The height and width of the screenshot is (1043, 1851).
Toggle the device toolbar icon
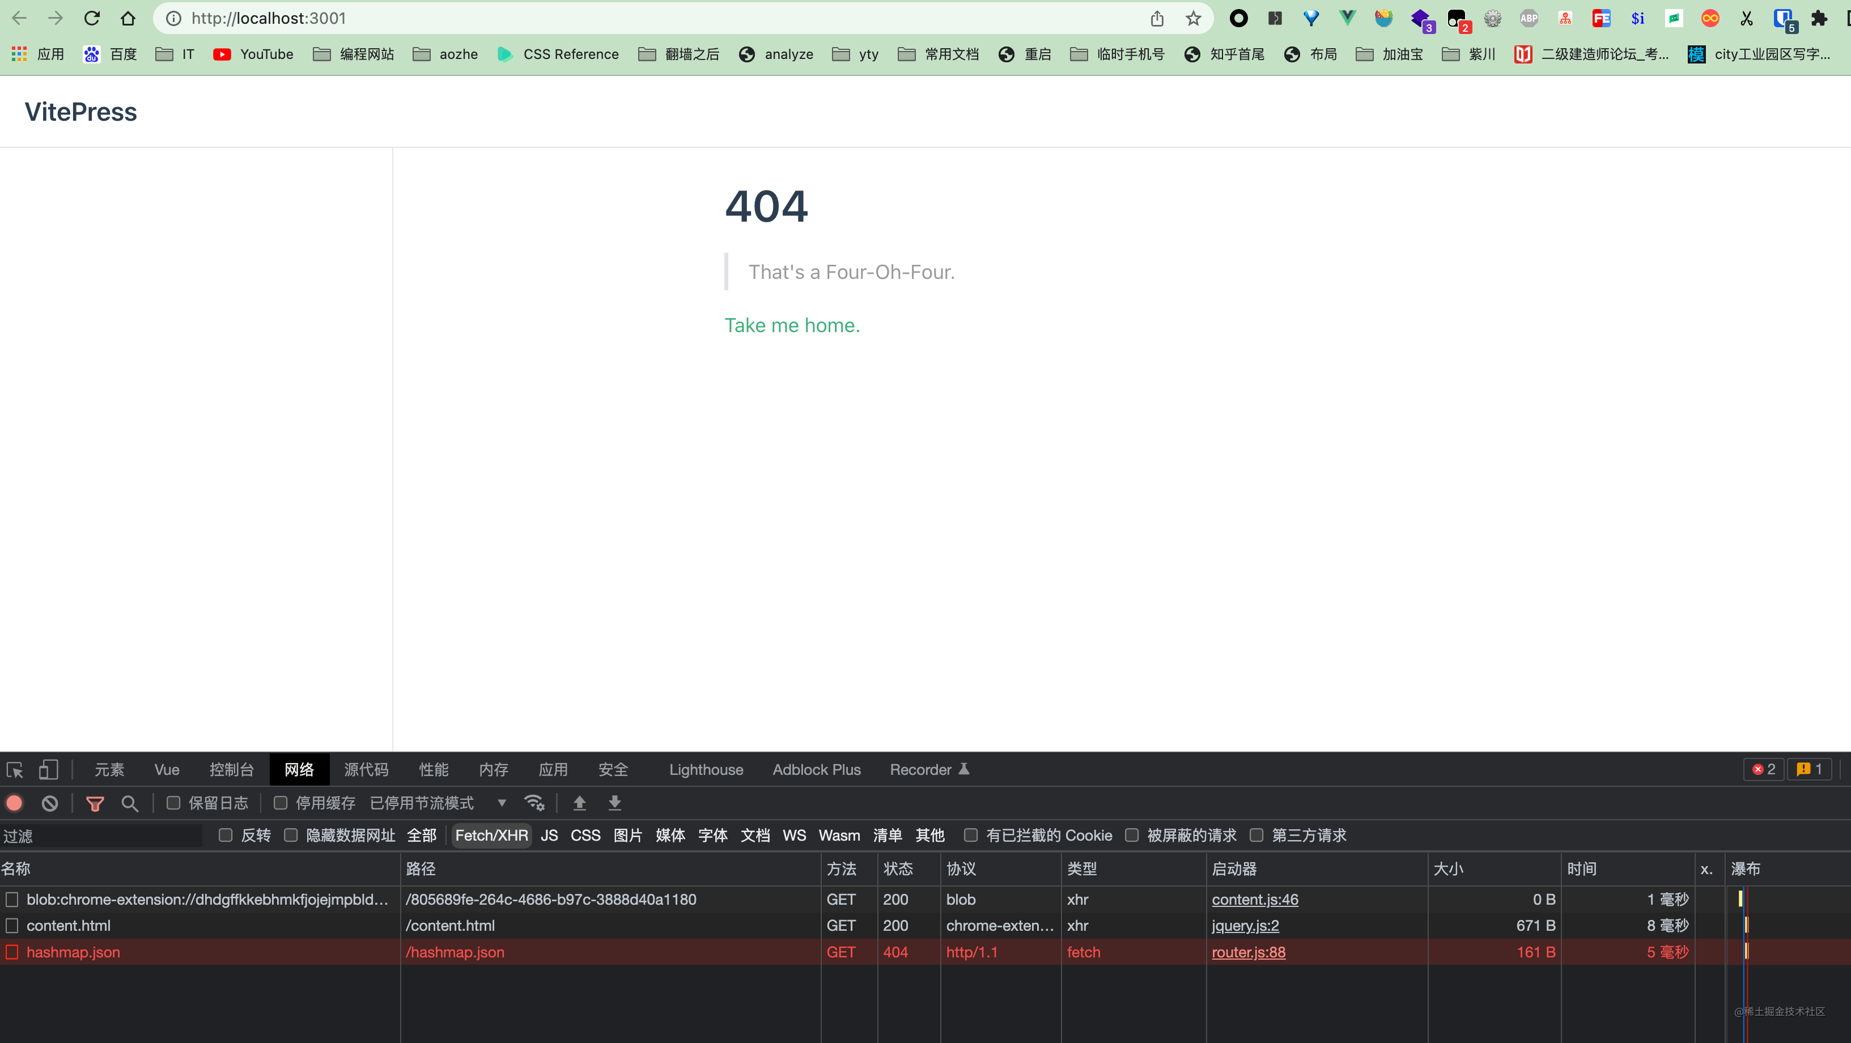pos(48,770)
